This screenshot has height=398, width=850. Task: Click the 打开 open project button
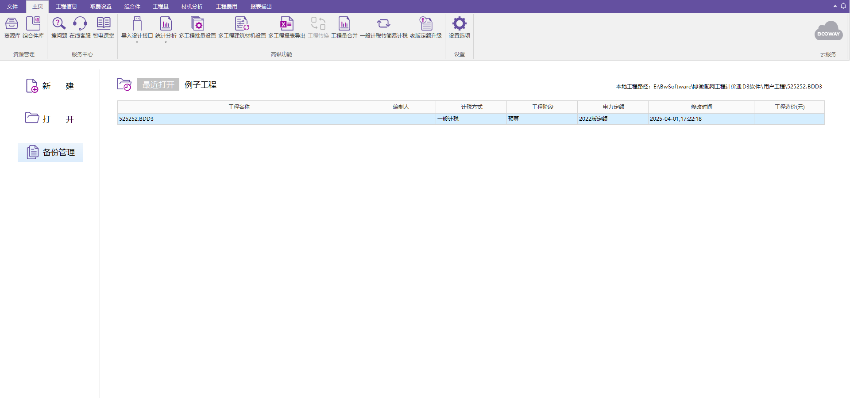(50, 119)
